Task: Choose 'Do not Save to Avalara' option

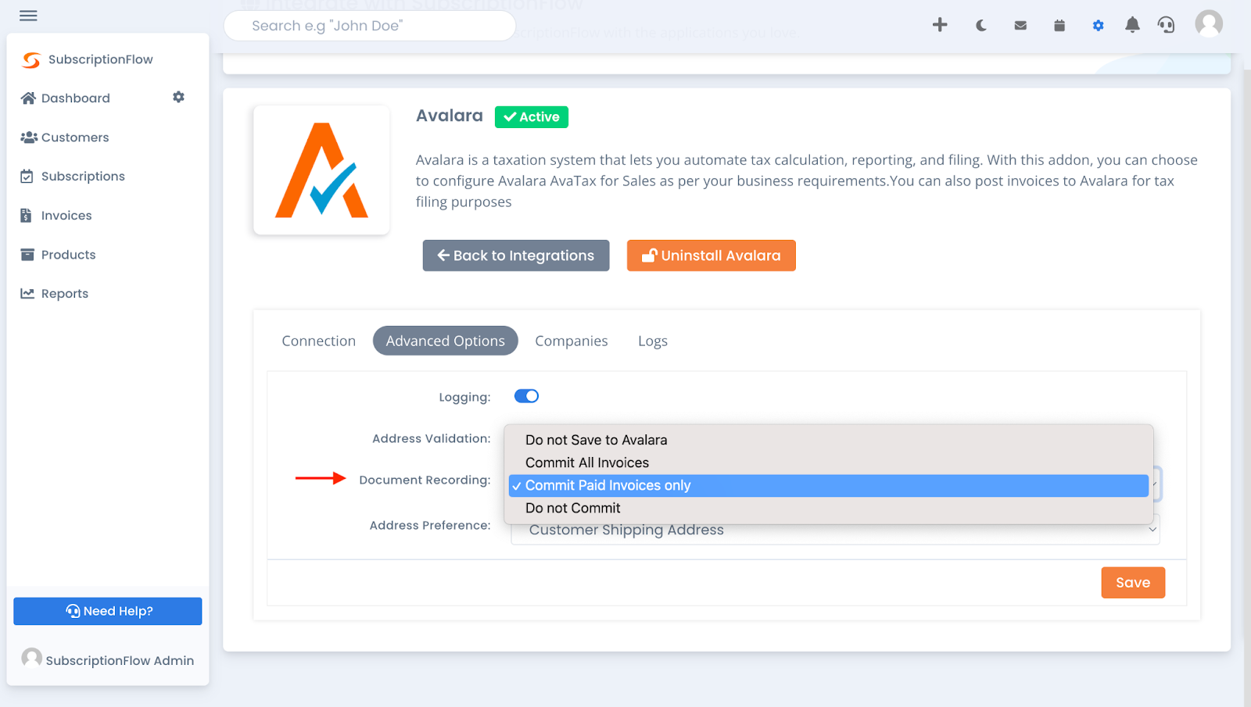Action: pyautogui.click(x=829, y=440)
